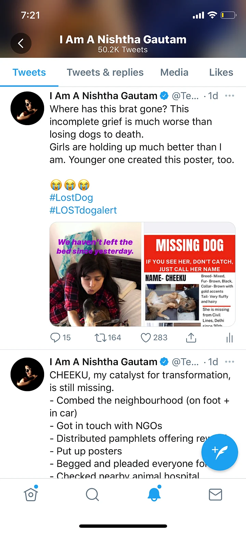
Task: Open more options on first tweet
Action: tap(230, 96)
